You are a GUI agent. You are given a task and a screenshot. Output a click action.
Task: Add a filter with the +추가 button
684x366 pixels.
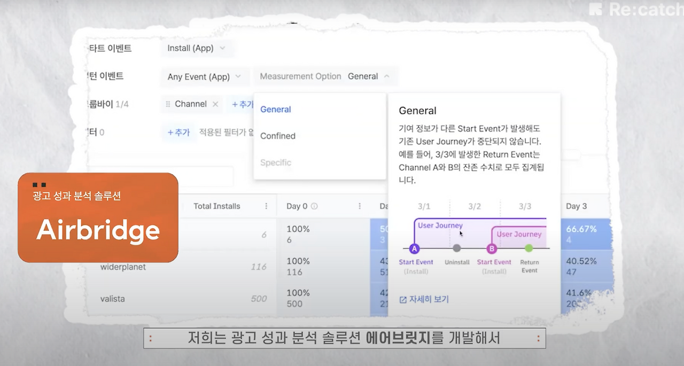pyautogui.click(x=178, y=132)
